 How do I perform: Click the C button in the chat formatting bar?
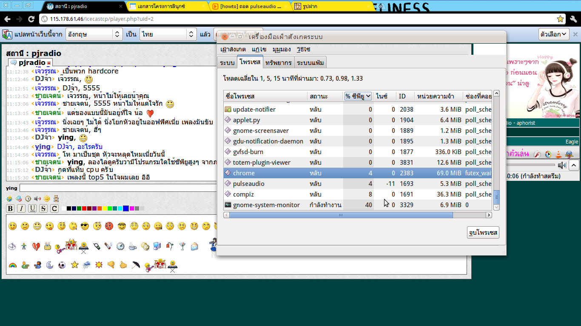(x=54, y=208)
